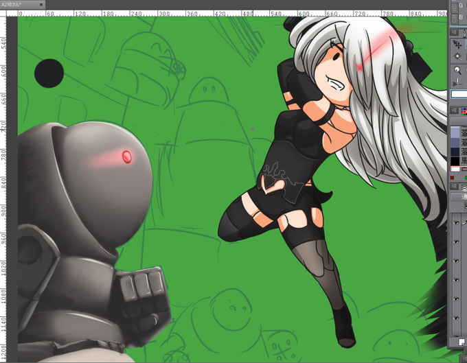Switch color sliders to HSV mode
Viewport: 467px width, 363px height.
point(453,8)
